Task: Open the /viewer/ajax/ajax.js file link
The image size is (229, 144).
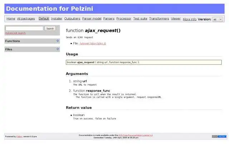Action: pyautogui.click(x=93, y=43)
